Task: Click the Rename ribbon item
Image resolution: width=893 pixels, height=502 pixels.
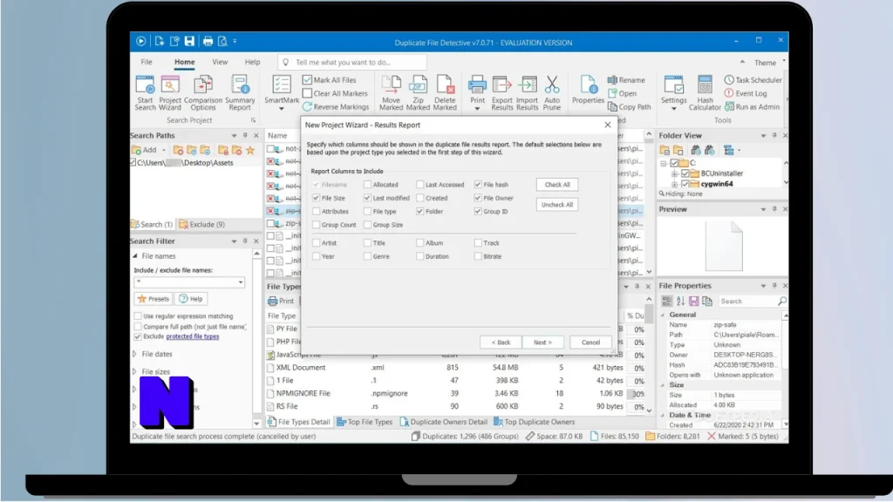Action: coord(626,80)
